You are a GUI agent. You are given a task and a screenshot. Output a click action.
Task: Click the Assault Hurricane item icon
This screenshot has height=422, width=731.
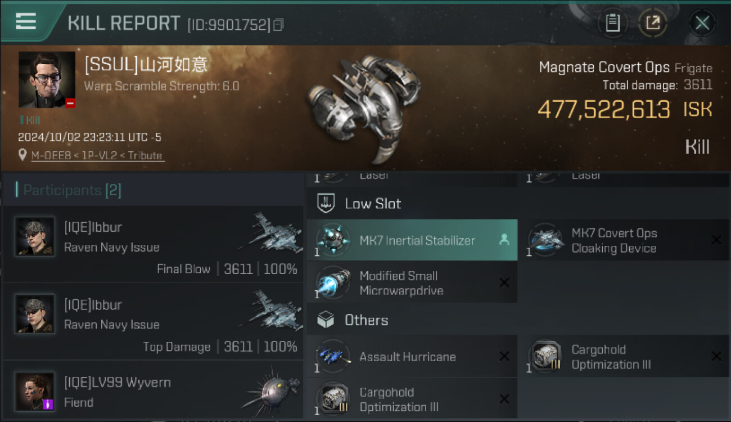pyautogui.click(x=332, y=357)
